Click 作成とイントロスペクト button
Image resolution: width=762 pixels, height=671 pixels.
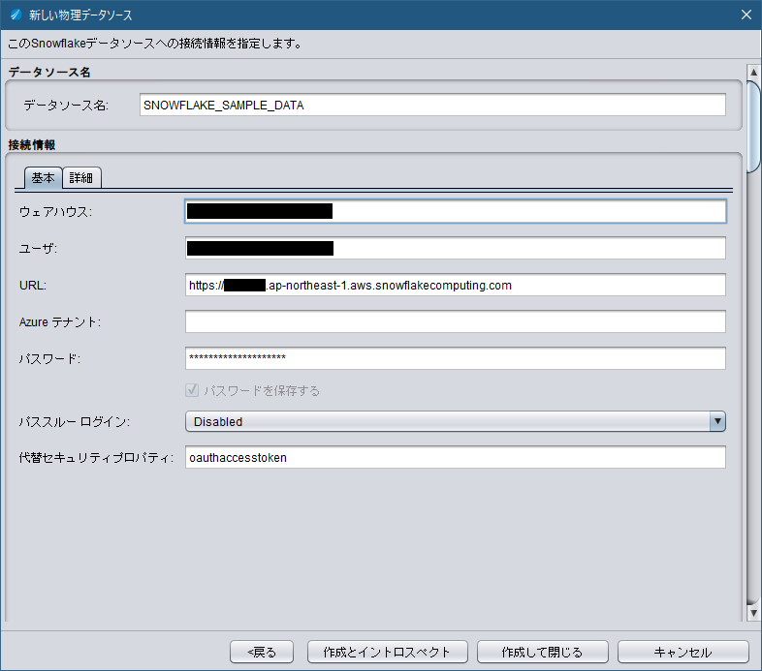(x=388, y=652)
